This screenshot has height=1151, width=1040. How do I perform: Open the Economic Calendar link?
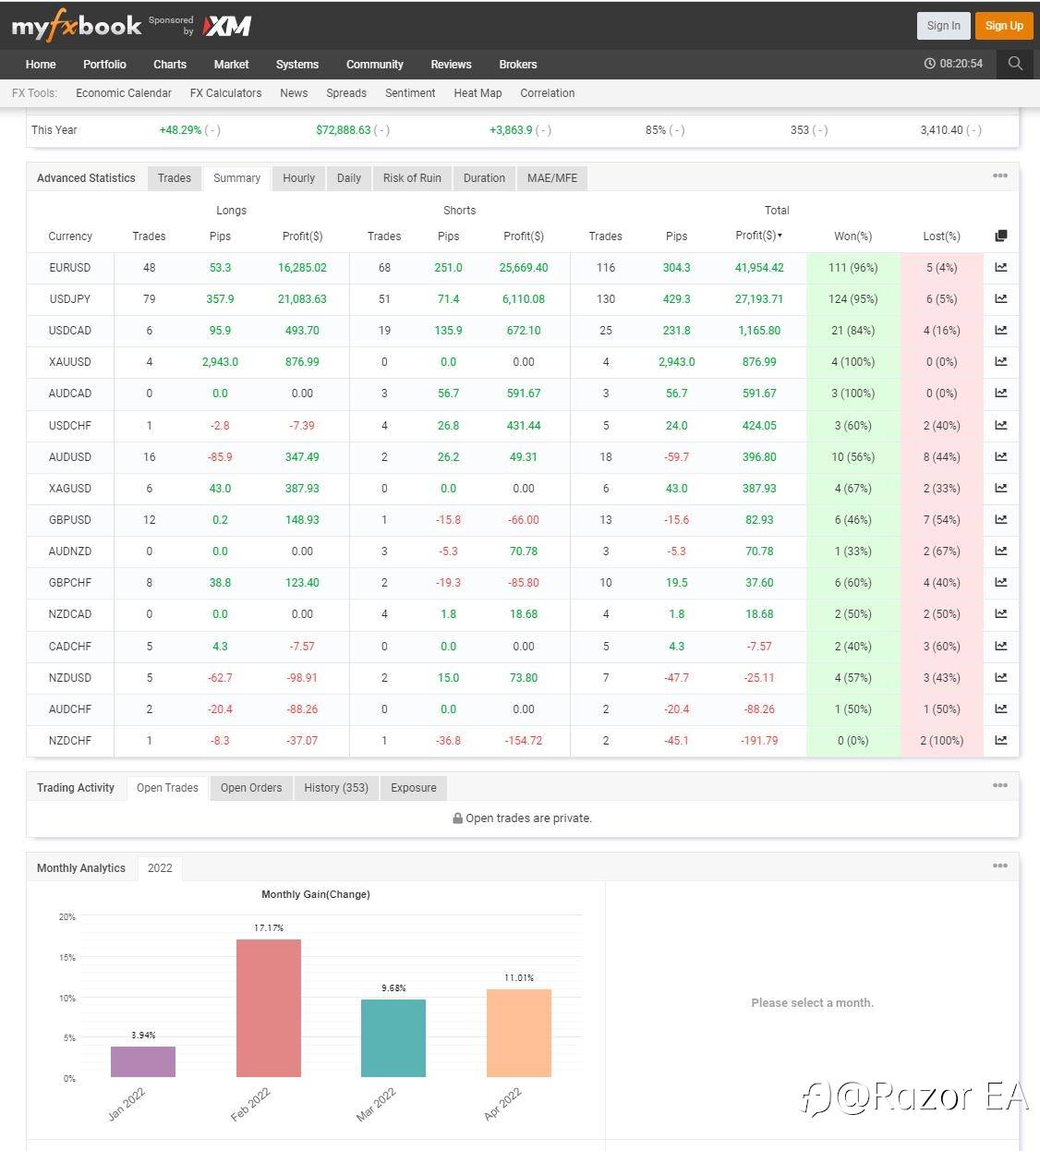click(x=124, y=93)
